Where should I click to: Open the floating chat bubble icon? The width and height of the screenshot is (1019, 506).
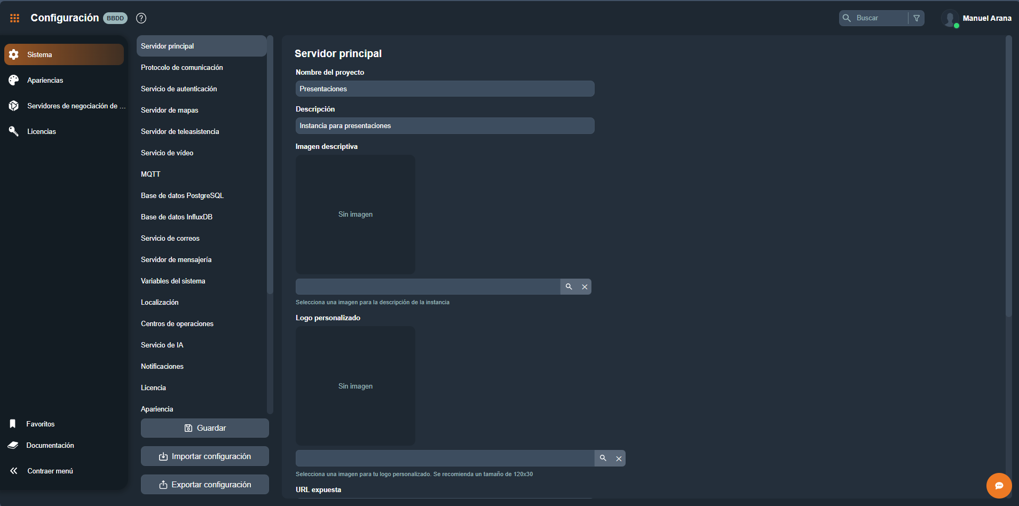pyautogui.click(x=999, y=485)
